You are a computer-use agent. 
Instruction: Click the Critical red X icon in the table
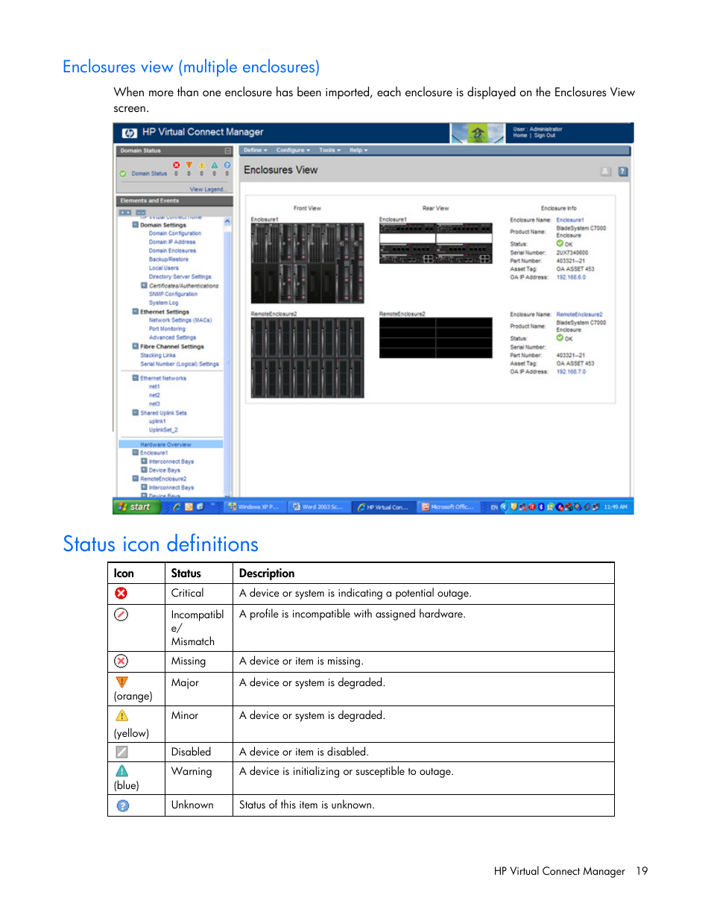click(x=121, y=593)
